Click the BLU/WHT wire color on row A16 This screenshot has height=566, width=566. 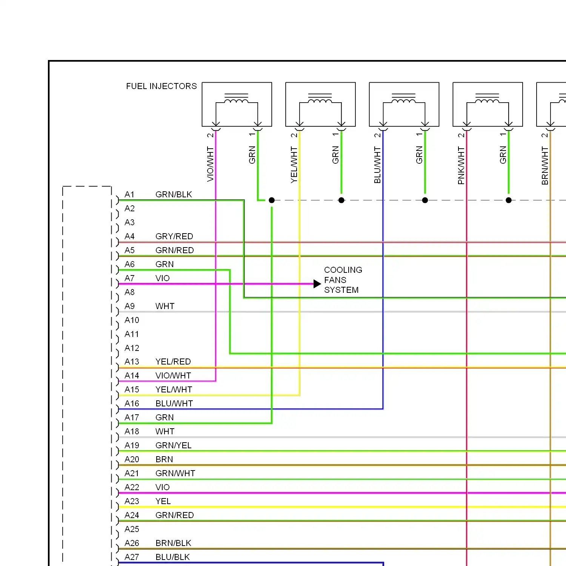(174, 404)
